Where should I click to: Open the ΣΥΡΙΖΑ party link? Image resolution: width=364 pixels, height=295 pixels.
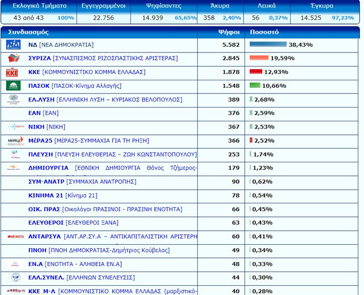point(103,58)
